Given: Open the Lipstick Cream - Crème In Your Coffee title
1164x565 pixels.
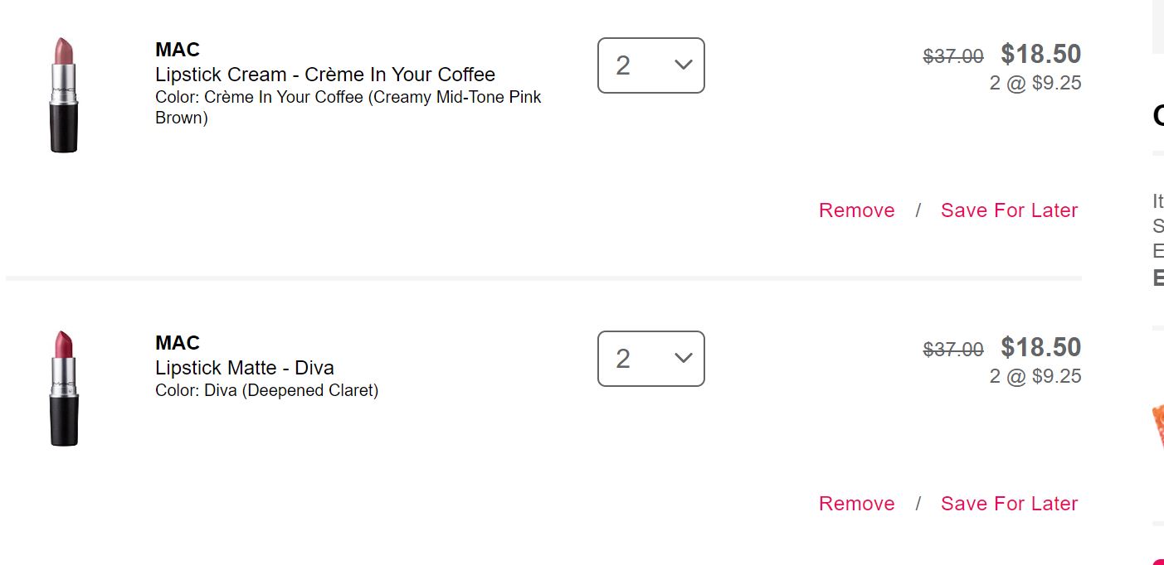Looking at the screenshot, I should (x=324, y=75).
